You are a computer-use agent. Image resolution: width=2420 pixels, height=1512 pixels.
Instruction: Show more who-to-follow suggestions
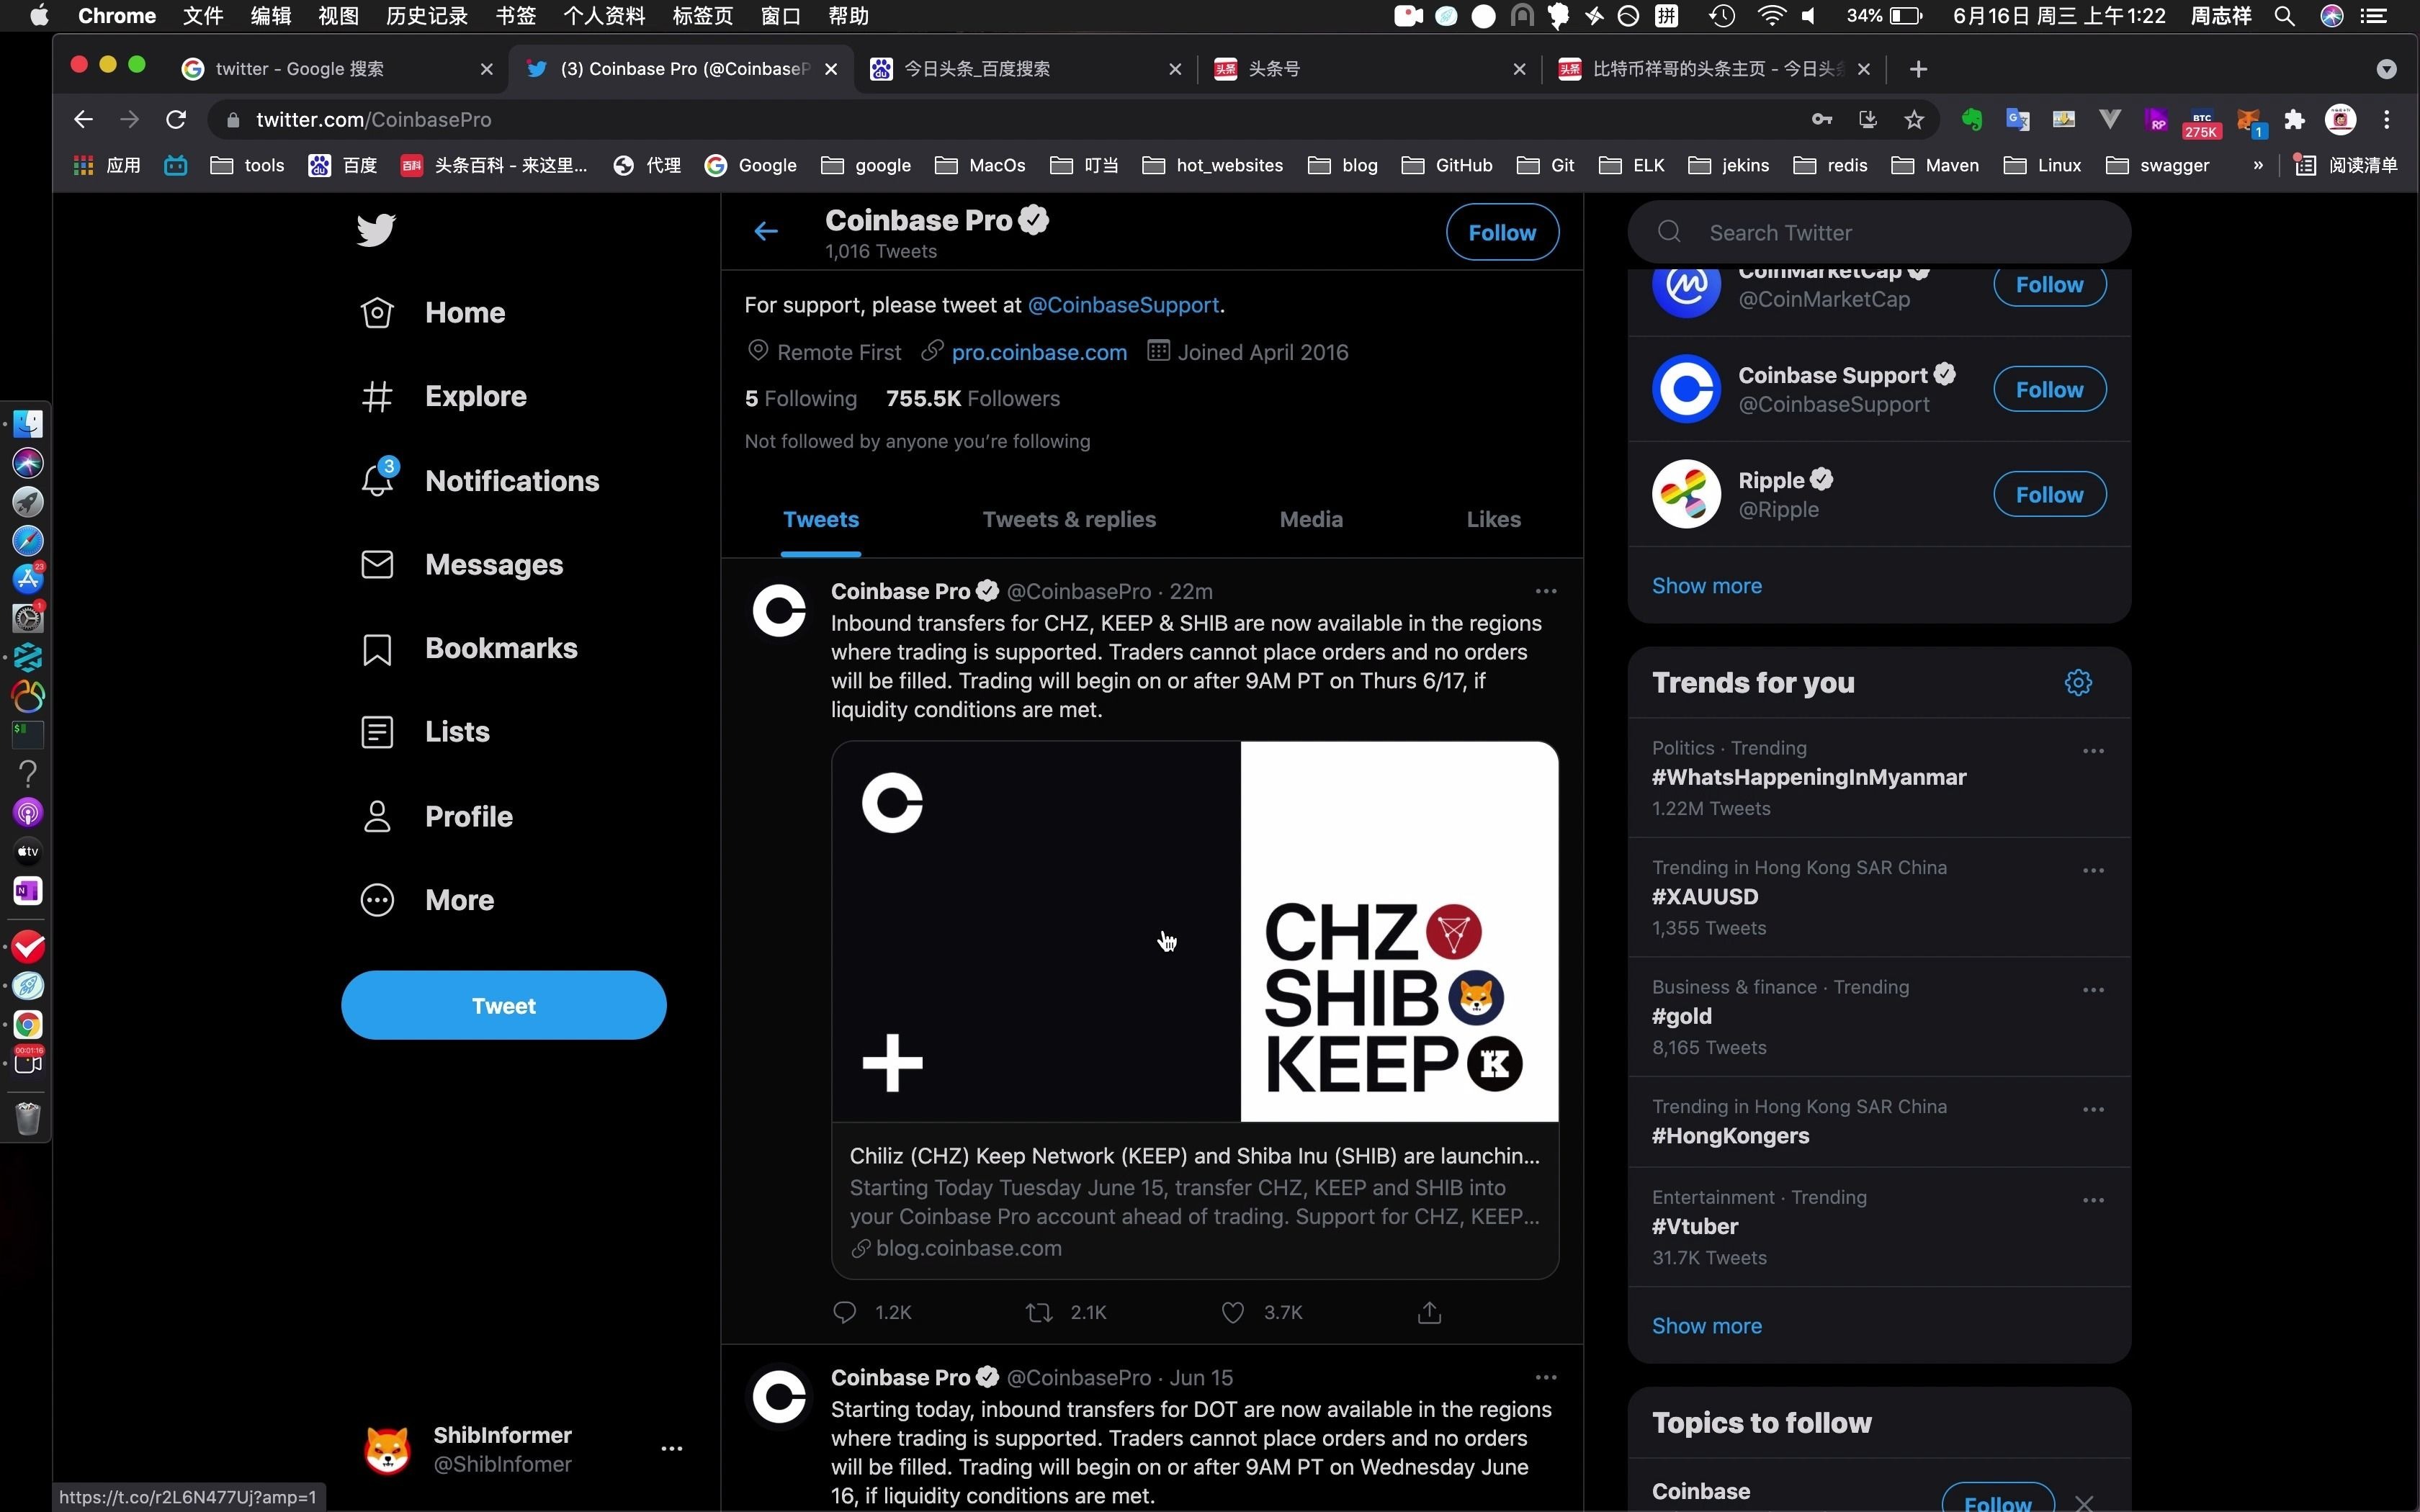(x=1706, y=586)
